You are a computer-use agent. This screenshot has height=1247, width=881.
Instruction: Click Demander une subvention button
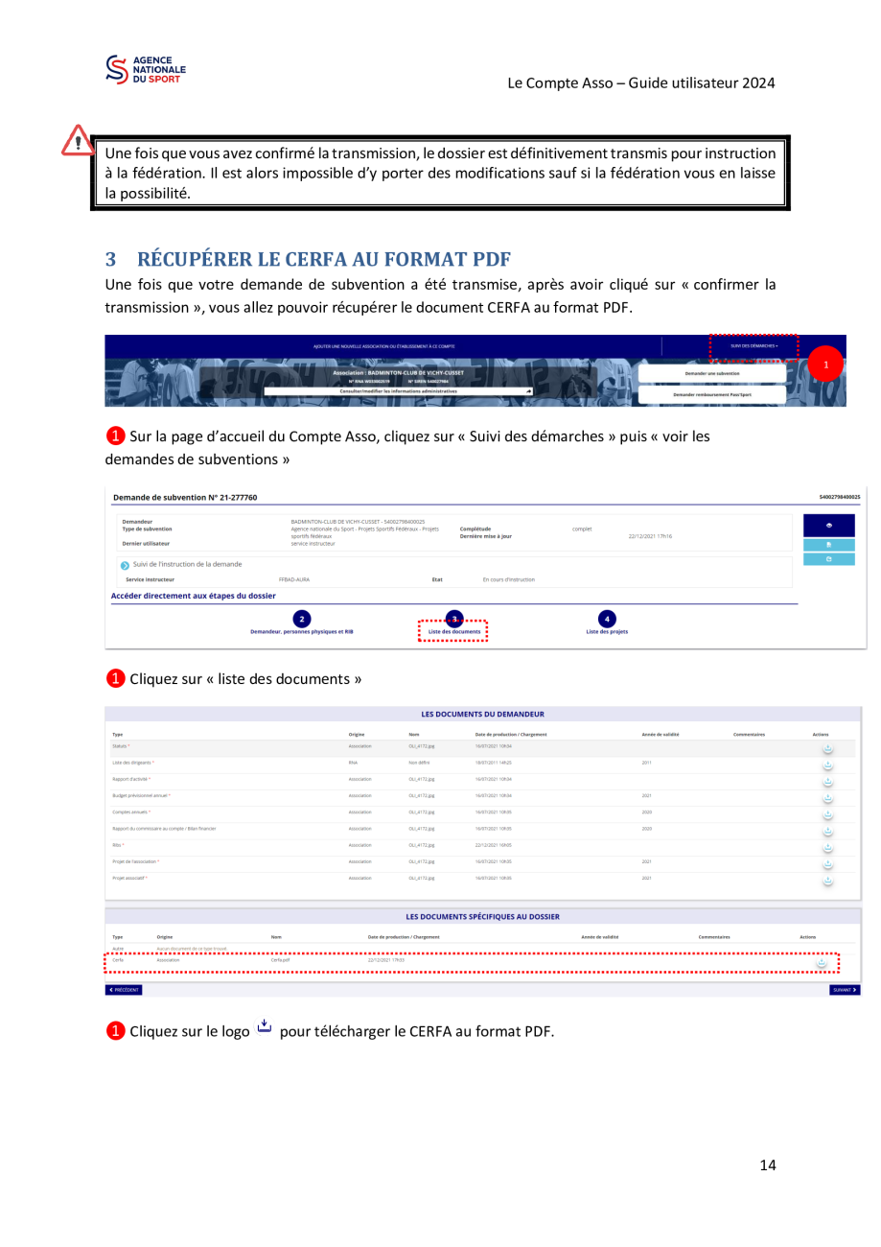[x=712, y=373]
